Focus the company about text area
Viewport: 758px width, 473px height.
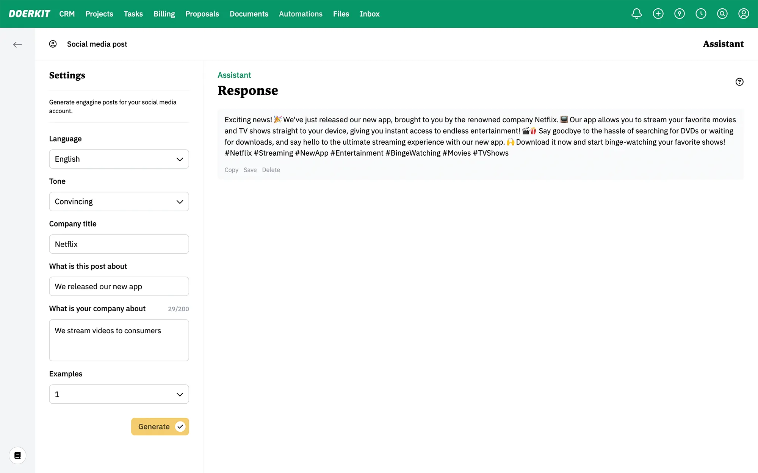click(x=119, y=340)
